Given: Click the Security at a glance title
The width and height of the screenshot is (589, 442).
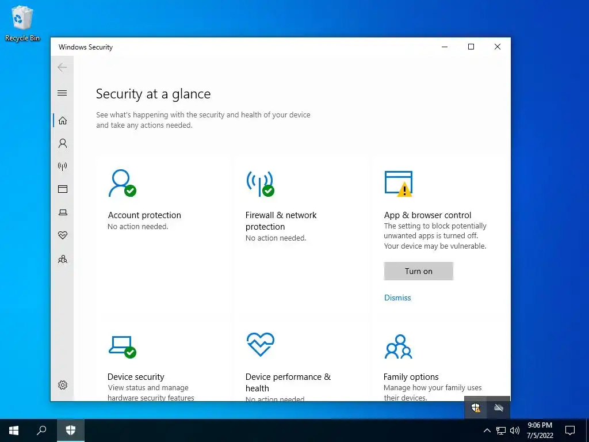Looking at the screenshot, I should (x=153, y=94).
